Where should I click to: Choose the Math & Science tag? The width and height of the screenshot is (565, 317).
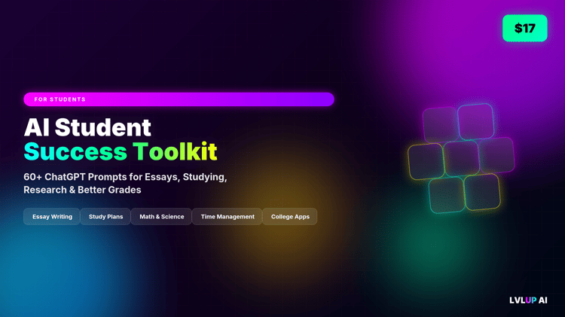161,217
